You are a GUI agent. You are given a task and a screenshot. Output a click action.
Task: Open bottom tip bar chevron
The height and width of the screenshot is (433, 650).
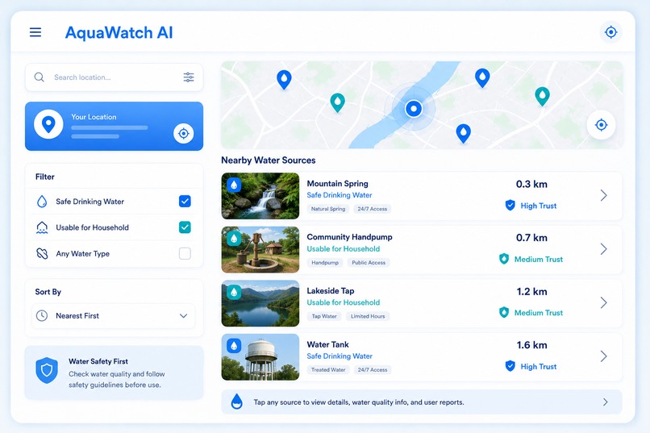[606, 402]
